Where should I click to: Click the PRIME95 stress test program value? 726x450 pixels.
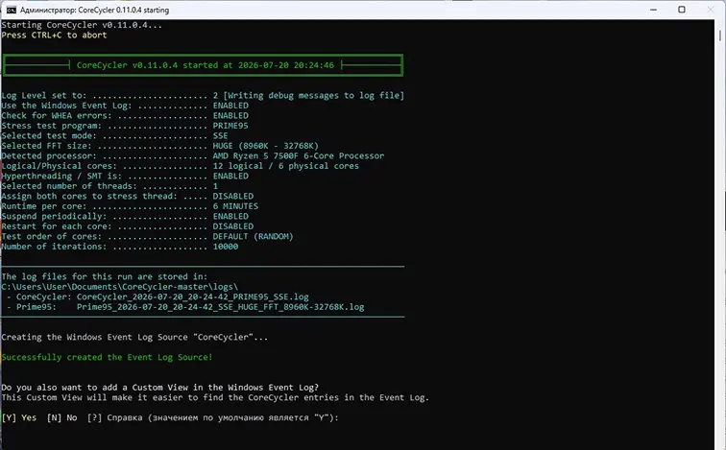[230, 126]
